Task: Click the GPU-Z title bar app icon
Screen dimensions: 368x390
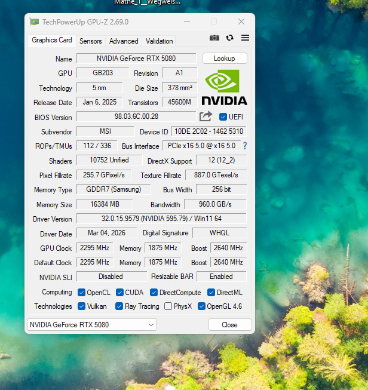Action: (34, 22)
